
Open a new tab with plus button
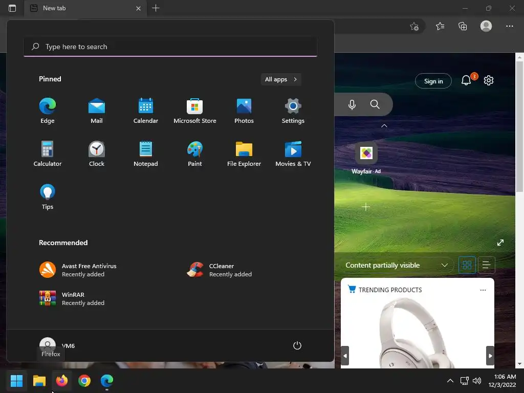click(x=156, y=8)
